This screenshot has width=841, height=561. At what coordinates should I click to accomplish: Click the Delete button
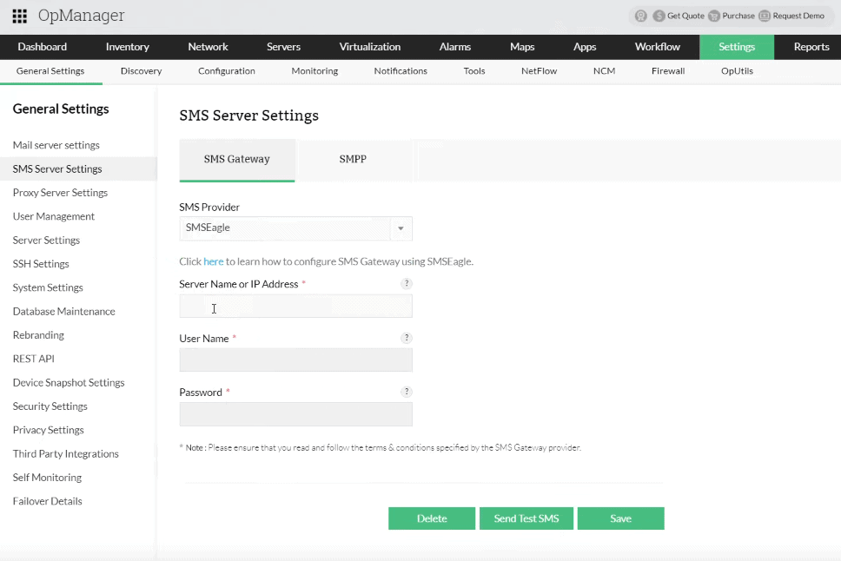point(432,518)
